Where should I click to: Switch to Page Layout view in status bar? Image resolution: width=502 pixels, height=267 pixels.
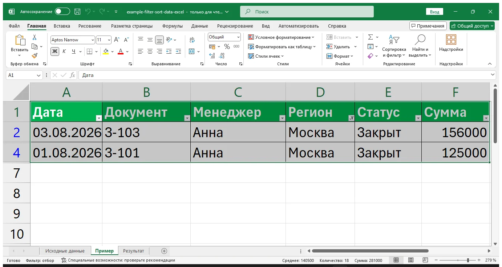pos(411,260)
